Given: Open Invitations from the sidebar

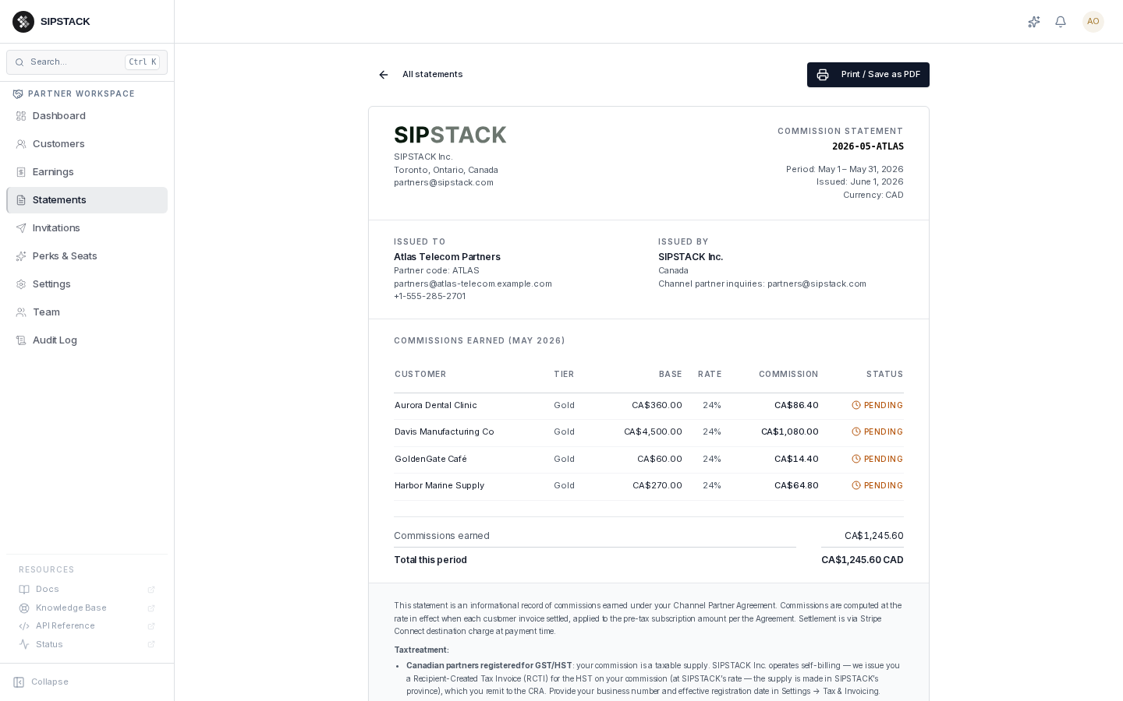Looking at the screenshot, I should point(87,228).
